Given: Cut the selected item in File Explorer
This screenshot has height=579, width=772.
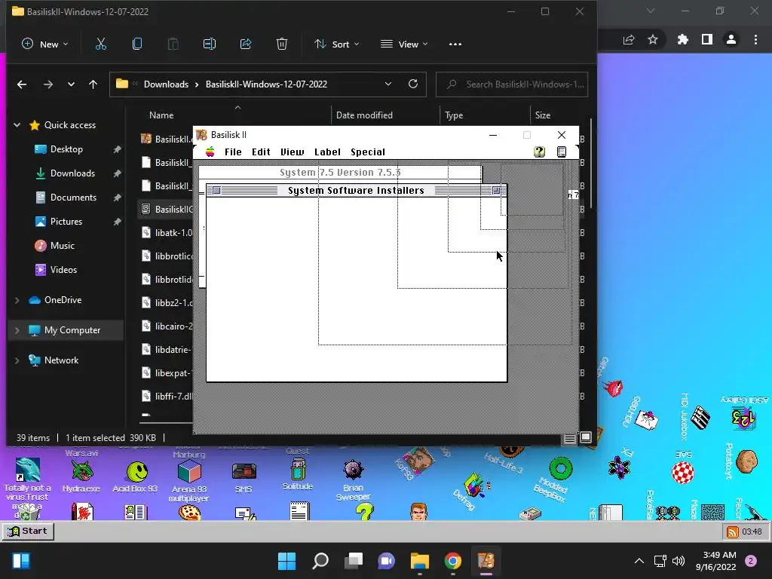Looking at the screenshot, I should pos(101,44).
